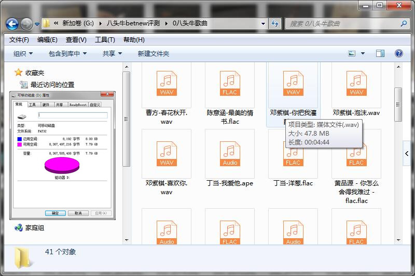Click the folder icon in details pane

pyautogui.click(x=23, y=257)
